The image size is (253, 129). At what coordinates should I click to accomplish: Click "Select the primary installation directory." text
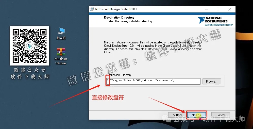(130, 21)
